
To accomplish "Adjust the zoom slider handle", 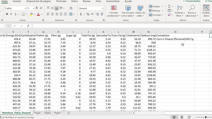I will (x=206, y=117).
